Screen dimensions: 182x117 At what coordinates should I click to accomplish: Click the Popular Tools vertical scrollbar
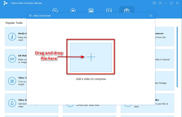(x=177, y=57)
